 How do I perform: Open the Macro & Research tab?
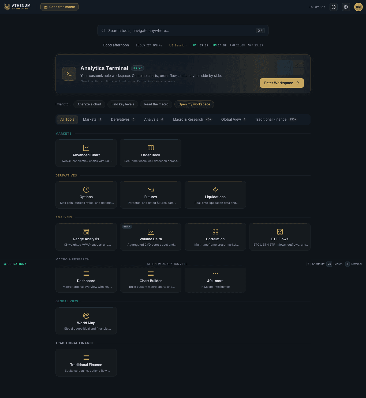192,119
